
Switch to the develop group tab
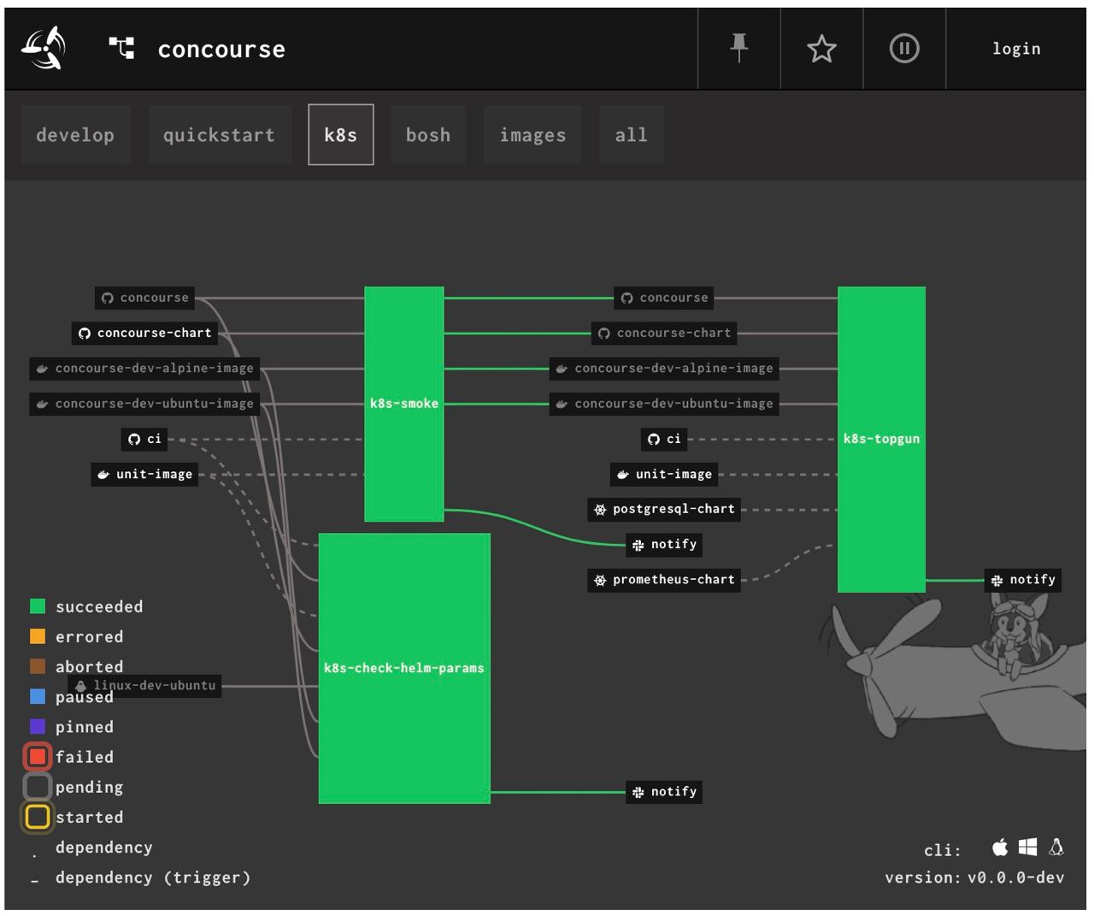[75, 134]
